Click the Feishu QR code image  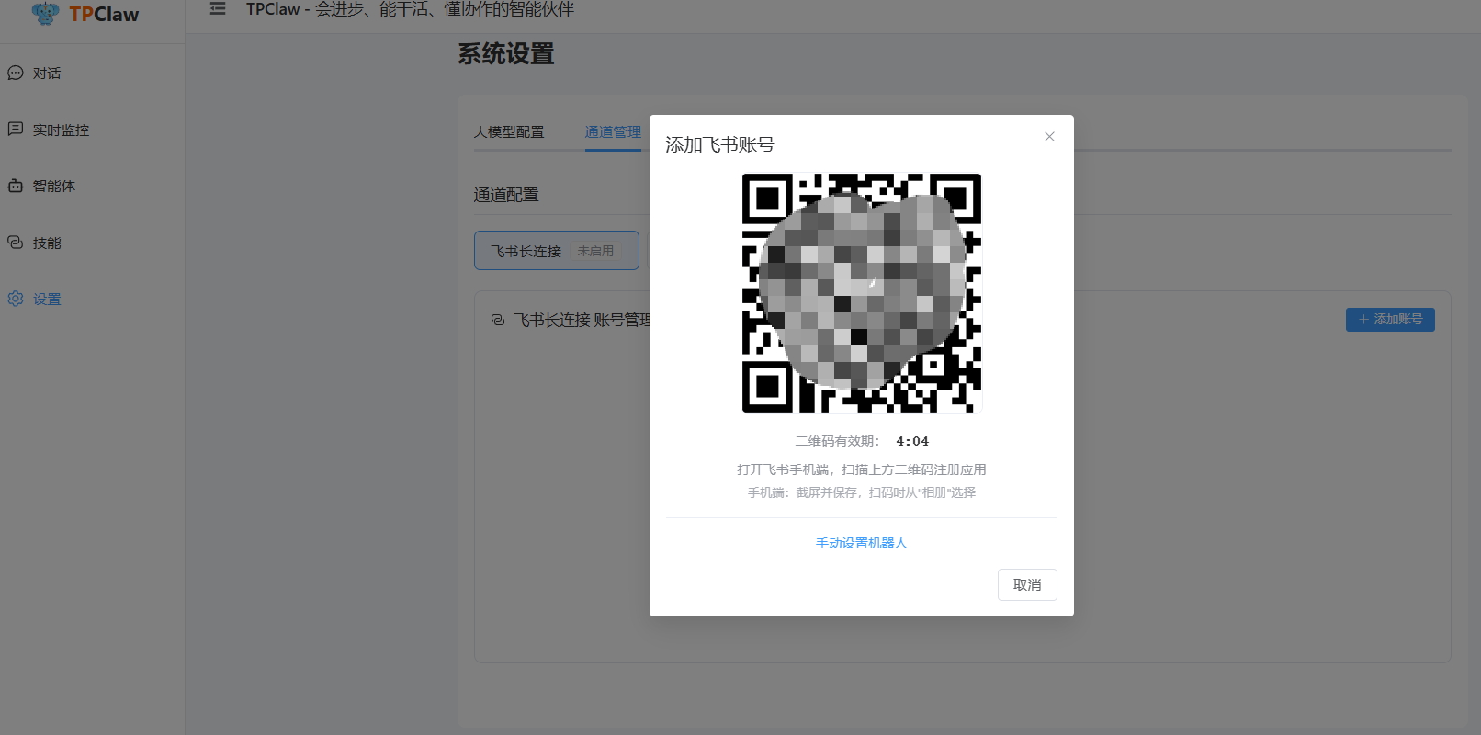pyautogui.click(x=862, y=293)
